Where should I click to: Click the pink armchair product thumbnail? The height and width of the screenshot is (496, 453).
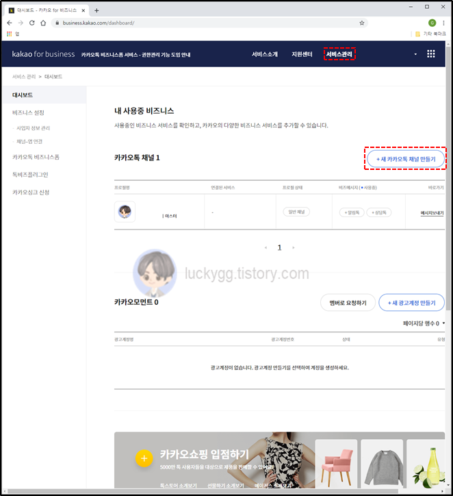[x=337, y=463]
